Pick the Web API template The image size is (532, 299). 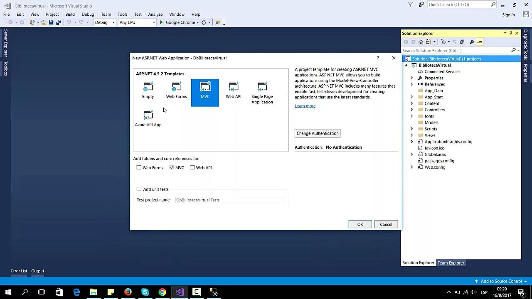(x=234, y=90)
